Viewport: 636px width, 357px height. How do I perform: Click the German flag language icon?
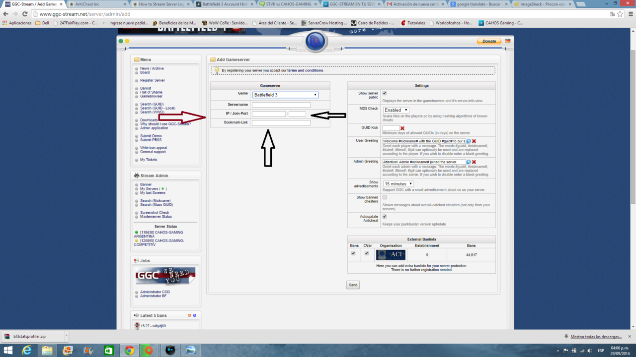[x=508, y=41]
